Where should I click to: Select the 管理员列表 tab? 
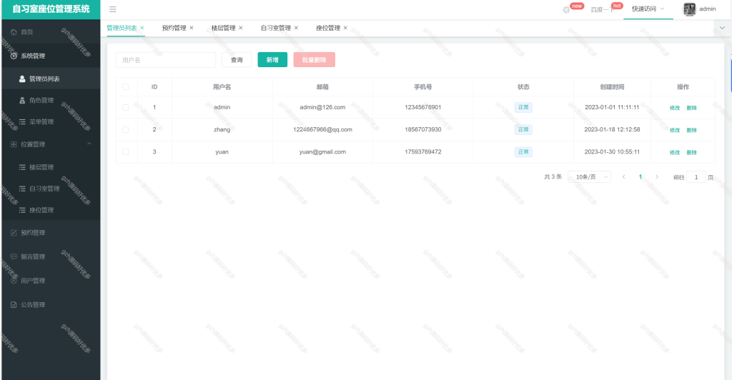[x=122, y=28]
